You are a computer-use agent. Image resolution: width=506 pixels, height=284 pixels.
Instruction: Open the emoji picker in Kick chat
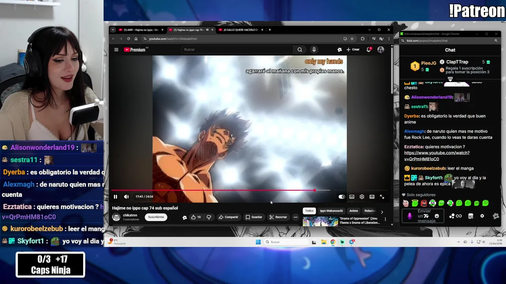[437, 216]
